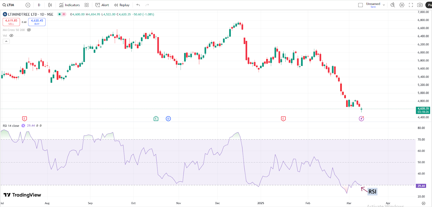
Task: Toggle the green market status dot
Action: (x=59, y=14)
